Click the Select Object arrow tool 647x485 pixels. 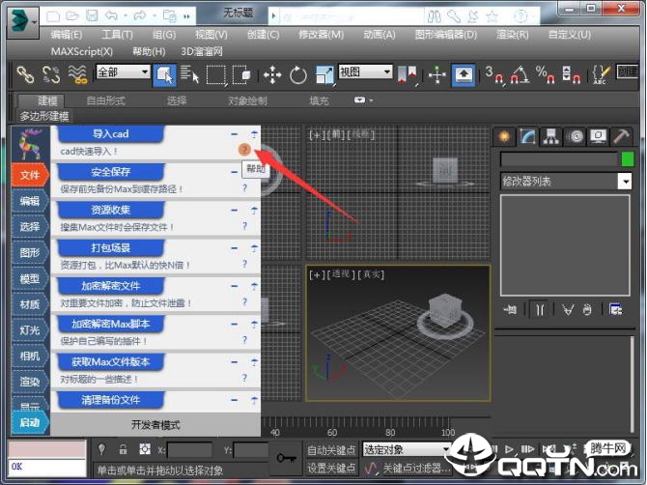coord(165,74)
